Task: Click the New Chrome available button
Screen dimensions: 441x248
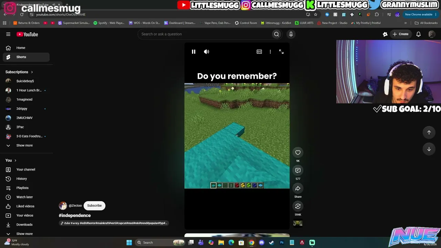Action: pyautogui.click(x=420, y=14)
